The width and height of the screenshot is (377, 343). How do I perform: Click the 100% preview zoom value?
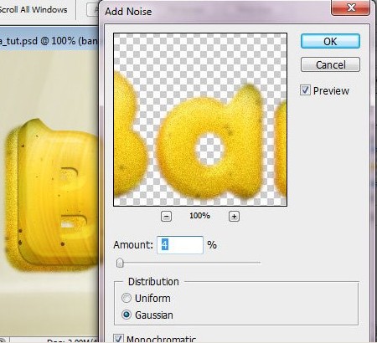(x=199, y=216)
